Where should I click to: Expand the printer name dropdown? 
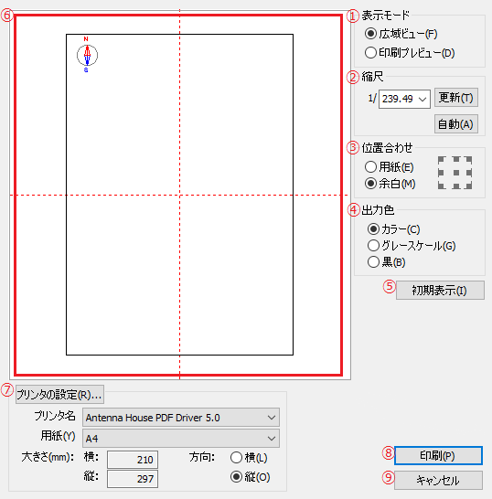click(x=181, y=418)
